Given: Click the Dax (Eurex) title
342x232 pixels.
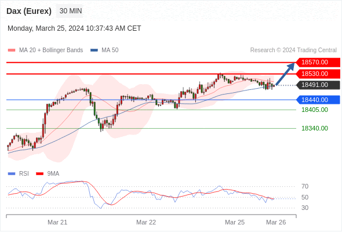Looking at the screenshot, I should 29,11.
